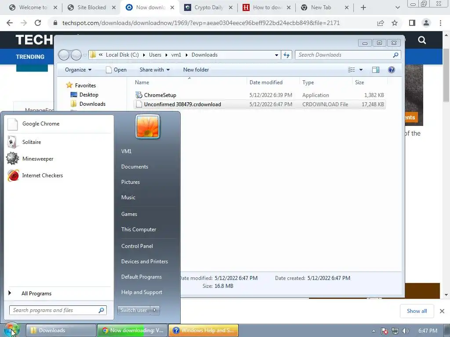Click magnifier in Start search box

tap(101, 310)
